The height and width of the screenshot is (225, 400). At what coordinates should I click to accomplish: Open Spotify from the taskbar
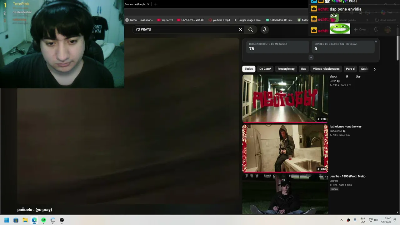tap(43, 220)
